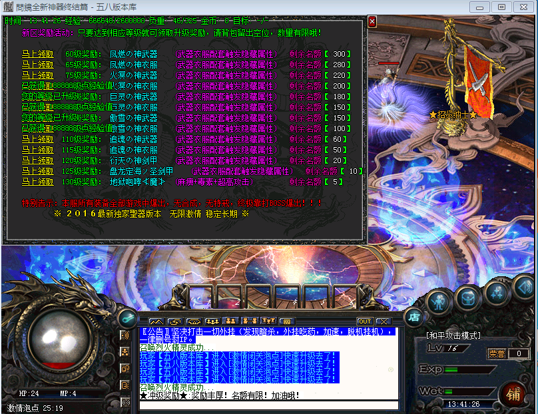Open the backpack inventory round icon
538x414 pixels.
point(468,298)
